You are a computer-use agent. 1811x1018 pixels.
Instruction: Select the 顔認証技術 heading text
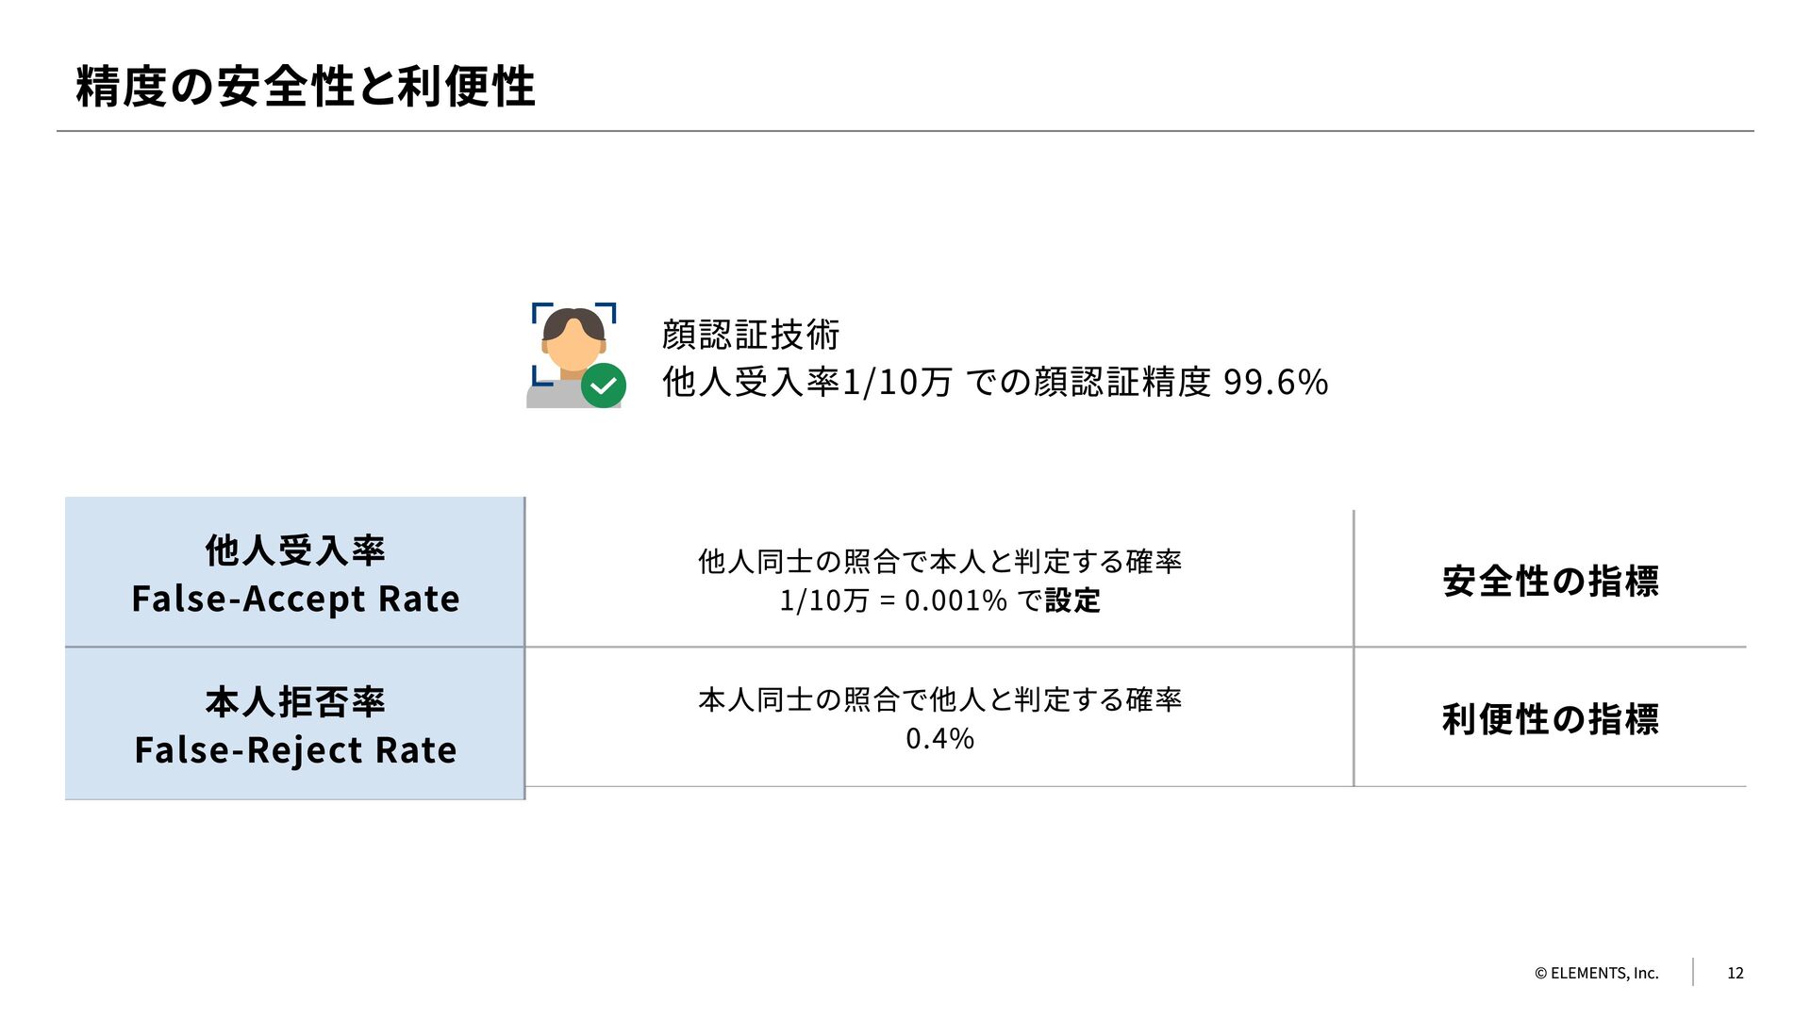[751, 335]
